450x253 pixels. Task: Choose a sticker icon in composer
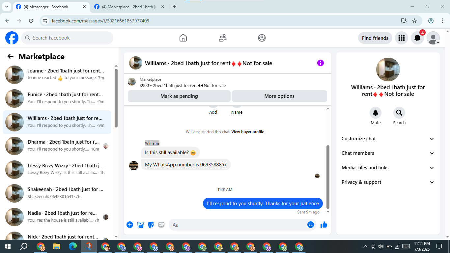click(151, 225)
